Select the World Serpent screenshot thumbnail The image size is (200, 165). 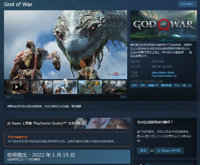click(x=65, y=87)
